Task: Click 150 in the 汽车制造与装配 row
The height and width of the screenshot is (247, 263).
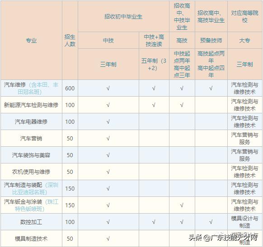Action: point(70,188)
